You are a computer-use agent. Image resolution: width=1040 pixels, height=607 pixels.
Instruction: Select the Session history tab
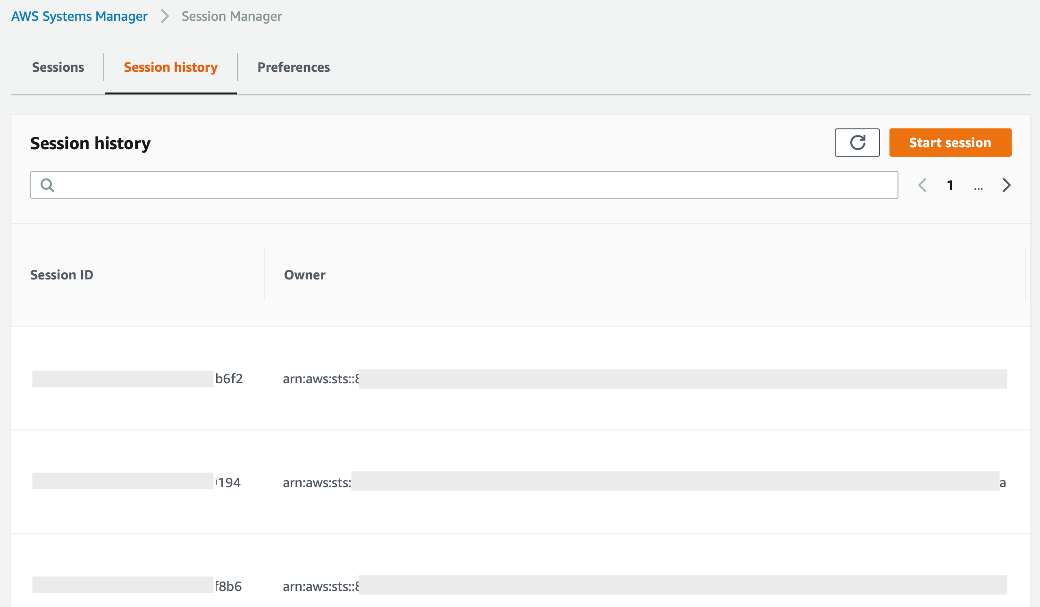170,67
